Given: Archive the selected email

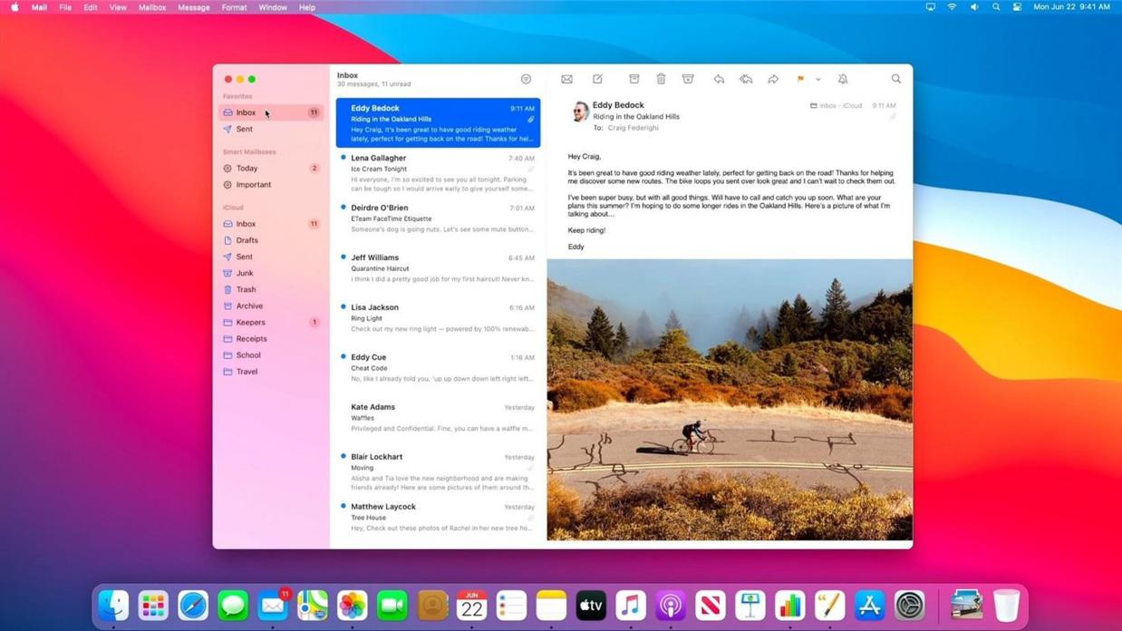Looking at the screenshot, I should tap(634, 79).
